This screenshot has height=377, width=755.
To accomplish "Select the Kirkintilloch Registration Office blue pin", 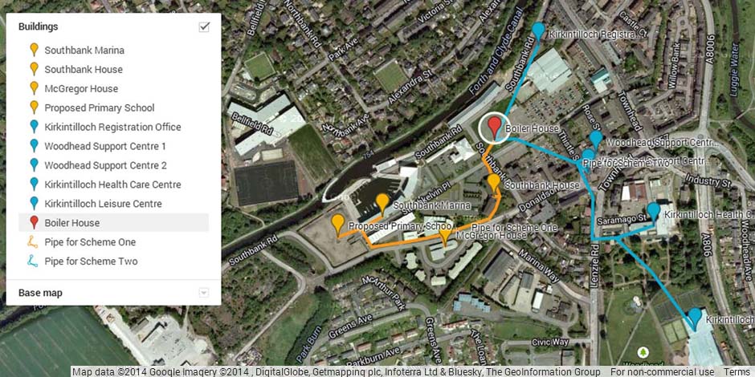I will click(538, 30).
